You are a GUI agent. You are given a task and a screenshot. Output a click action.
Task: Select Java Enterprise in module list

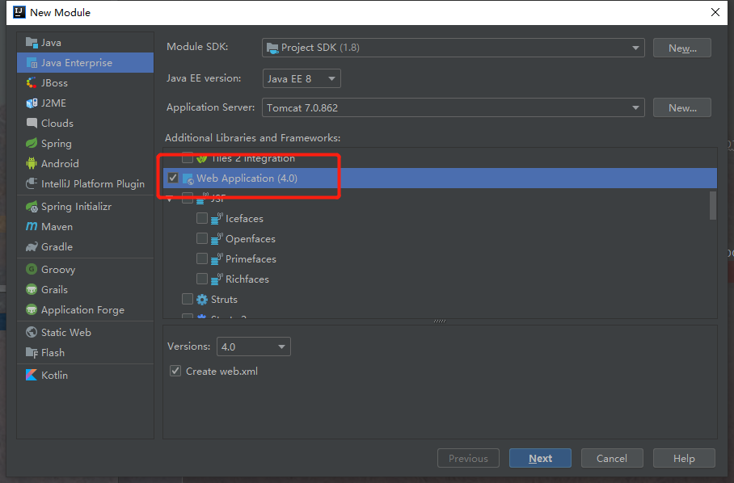85,63
